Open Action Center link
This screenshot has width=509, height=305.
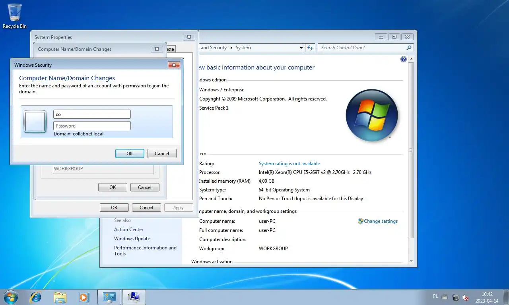[128, 230]
